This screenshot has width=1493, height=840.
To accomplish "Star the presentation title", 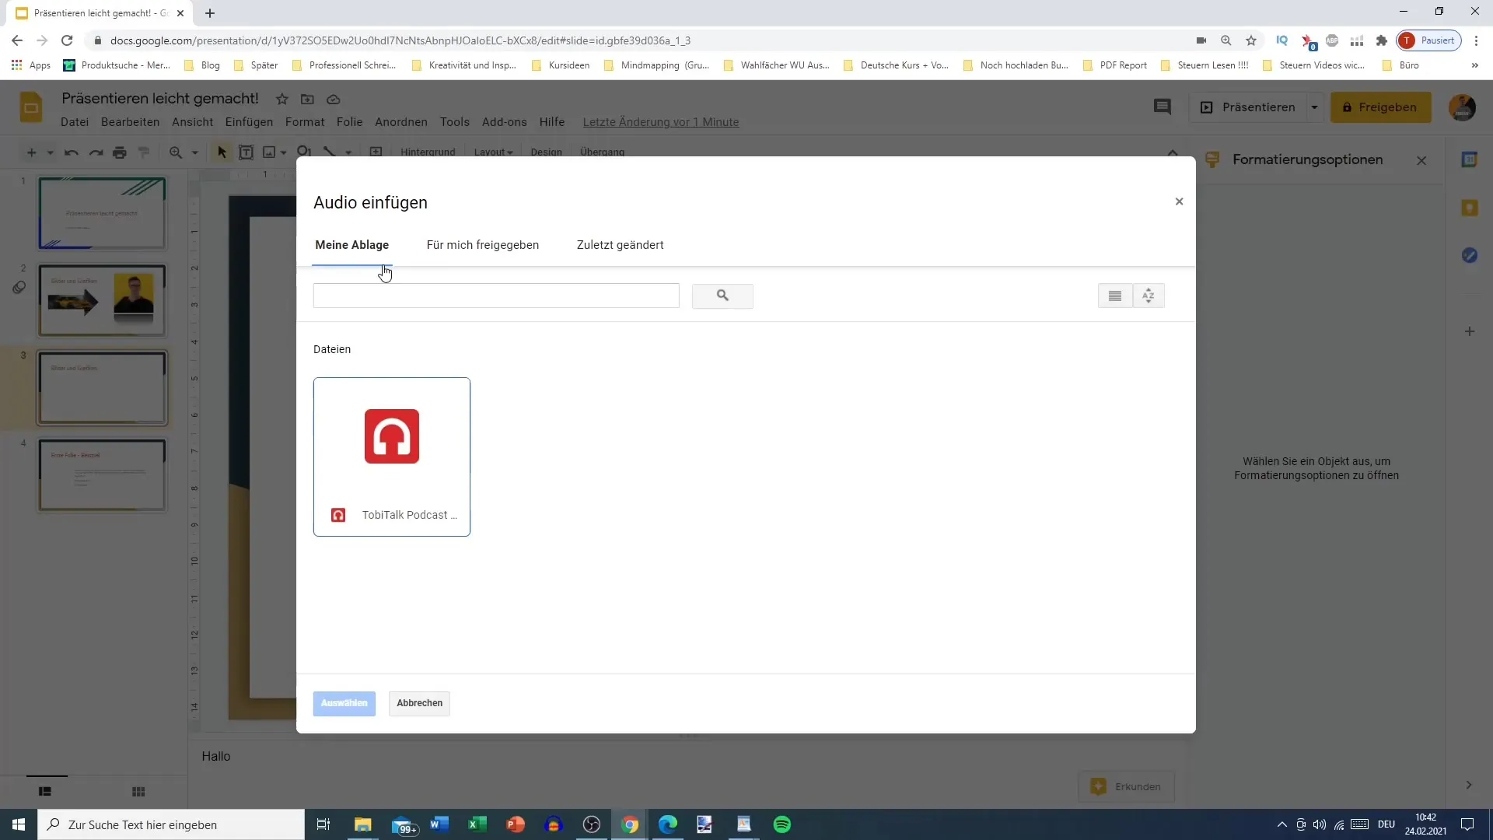I will [x=282, y=99].
